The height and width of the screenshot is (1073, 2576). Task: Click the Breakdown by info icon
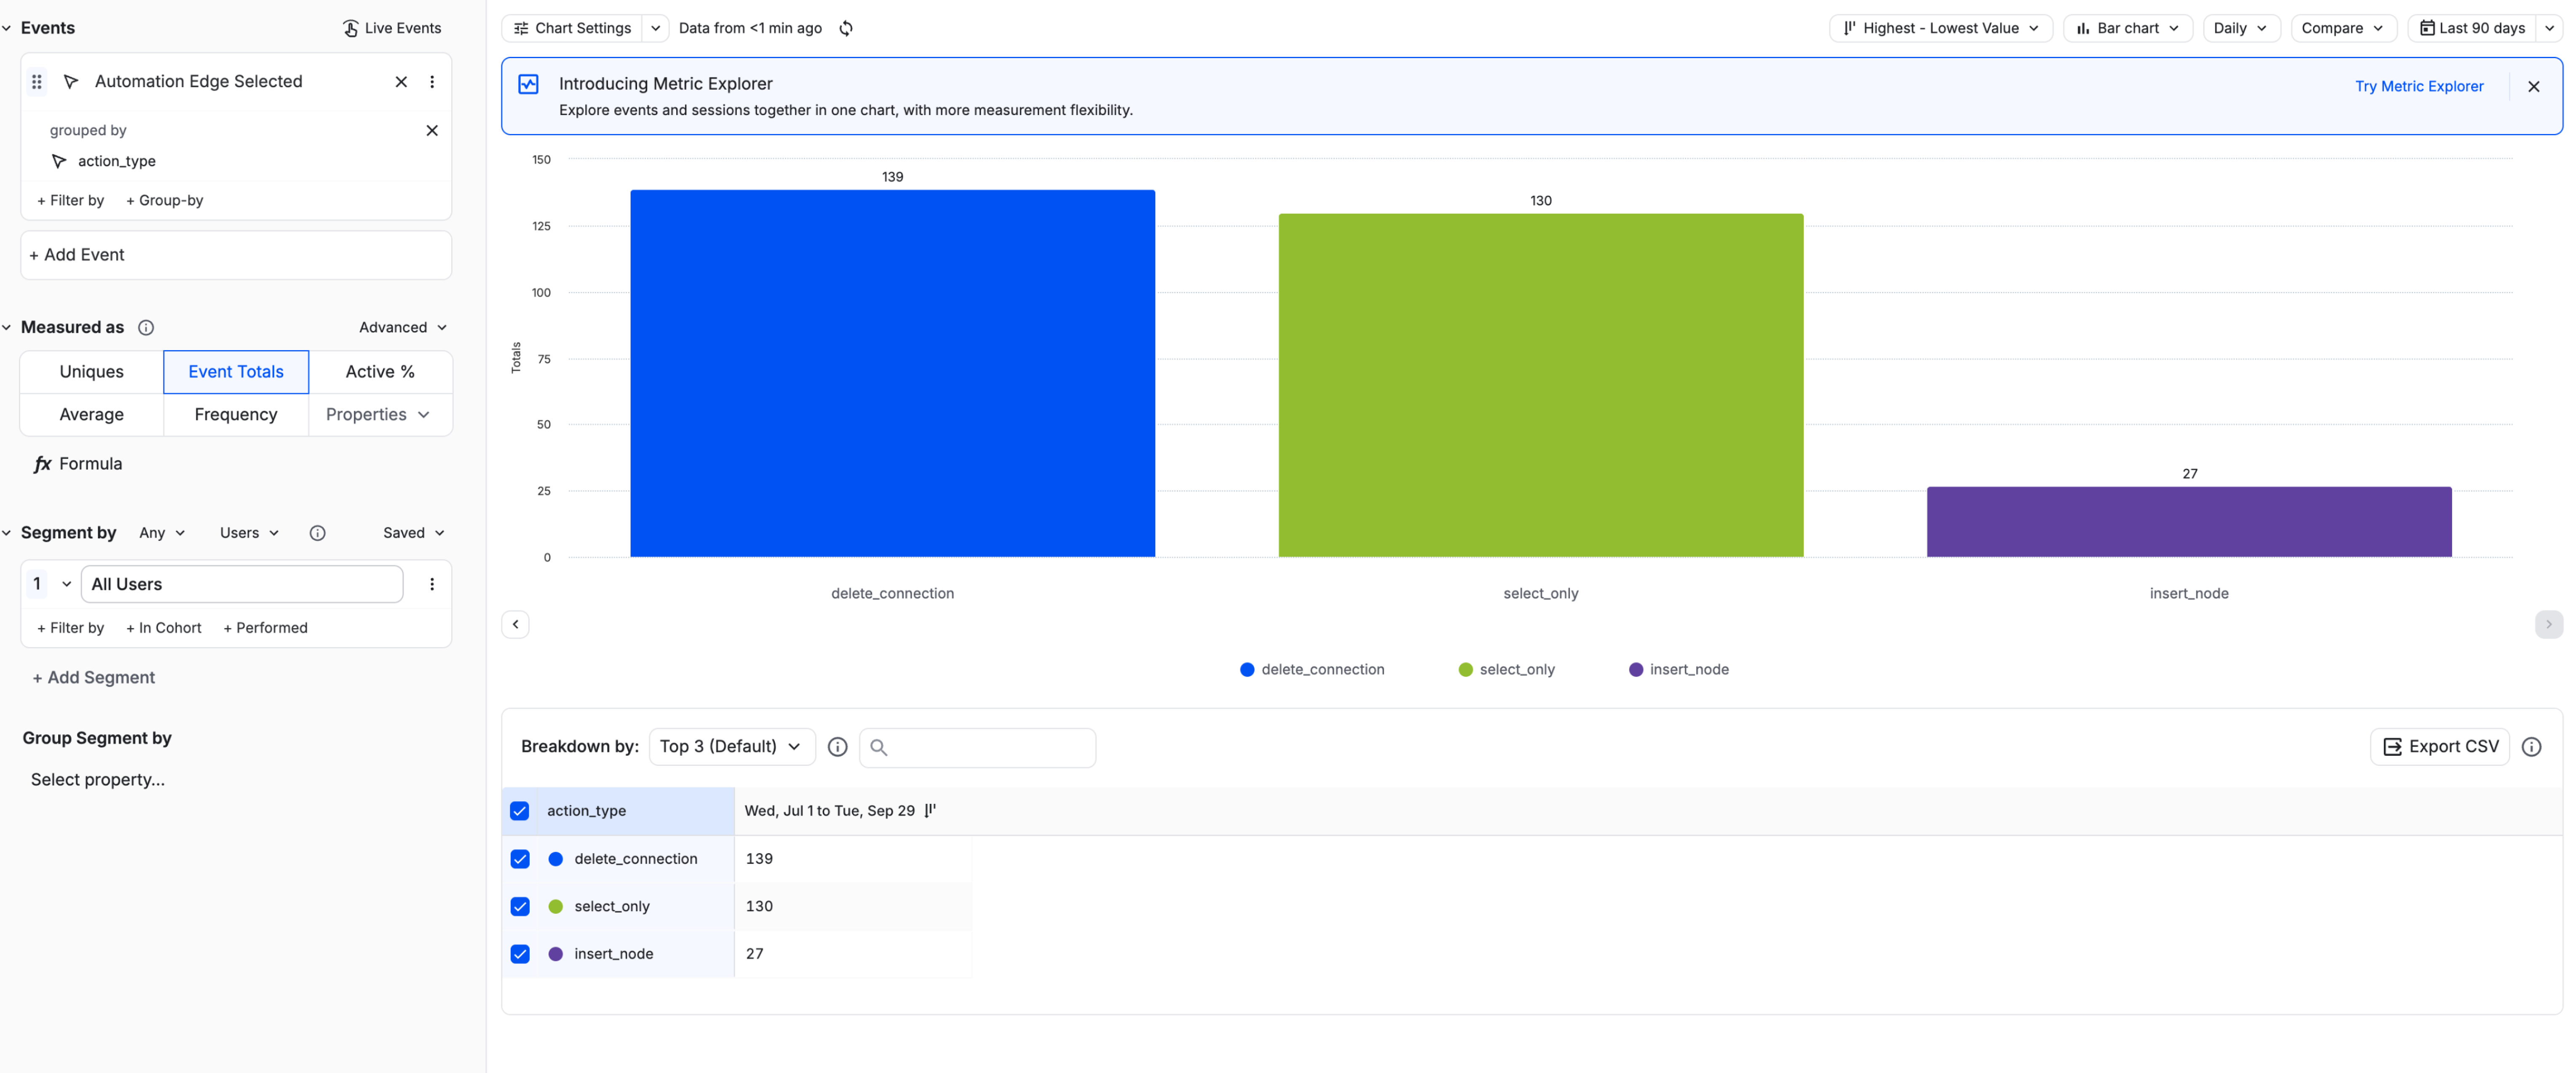838,747
